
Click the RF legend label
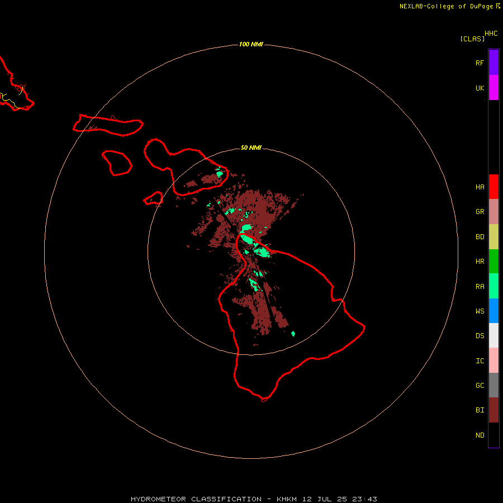[x=480, y=63]
